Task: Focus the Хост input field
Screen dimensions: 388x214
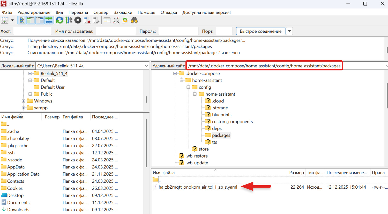Action: click(32, 31)
